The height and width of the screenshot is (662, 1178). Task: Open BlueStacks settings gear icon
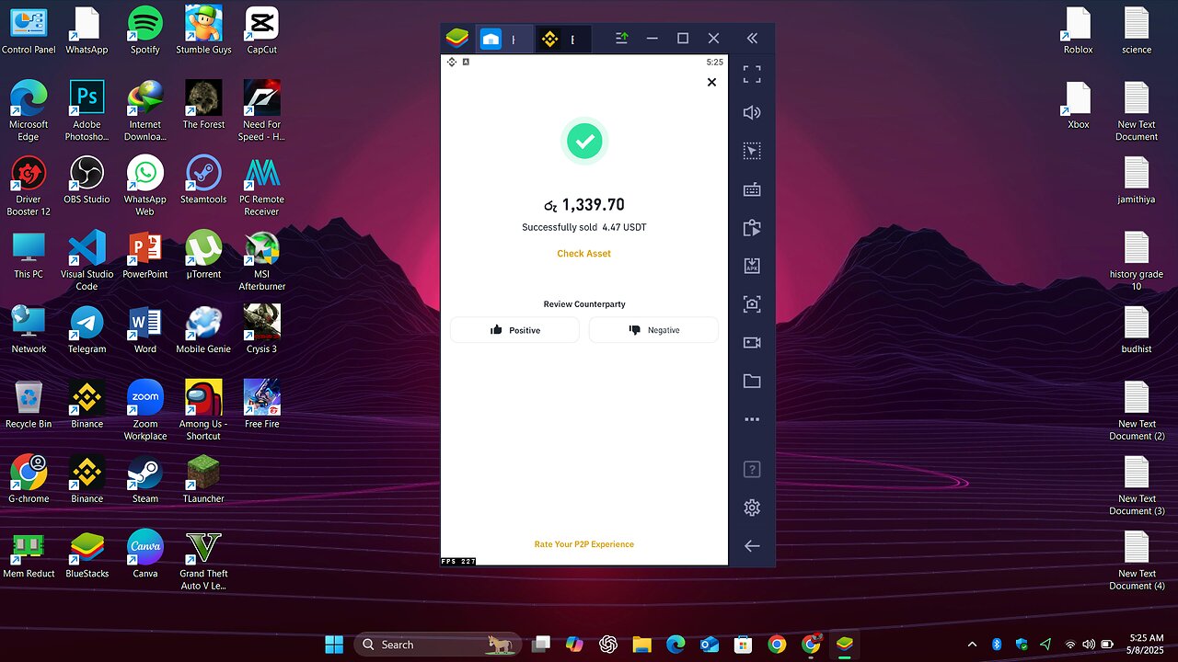[x=752, y=508]
